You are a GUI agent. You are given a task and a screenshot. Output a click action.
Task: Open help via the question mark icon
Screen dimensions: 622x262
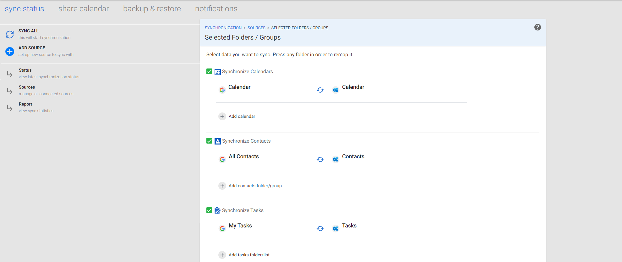click(x=537, y=27)
